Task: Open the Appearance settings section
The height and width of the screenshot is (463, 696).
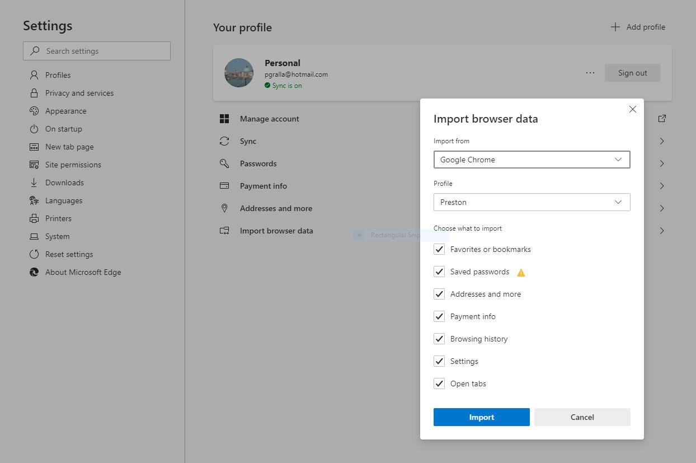Action: click(x=65, y=111)
